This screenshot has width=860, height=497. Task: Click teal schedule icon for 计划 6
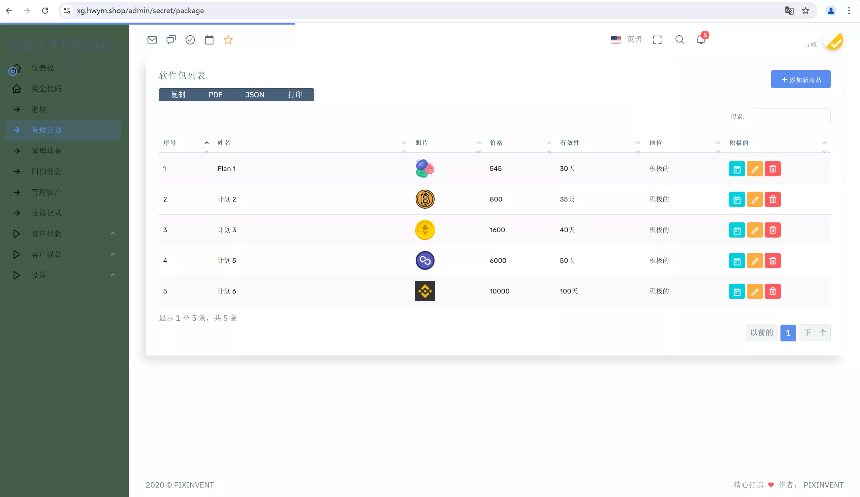737,291
